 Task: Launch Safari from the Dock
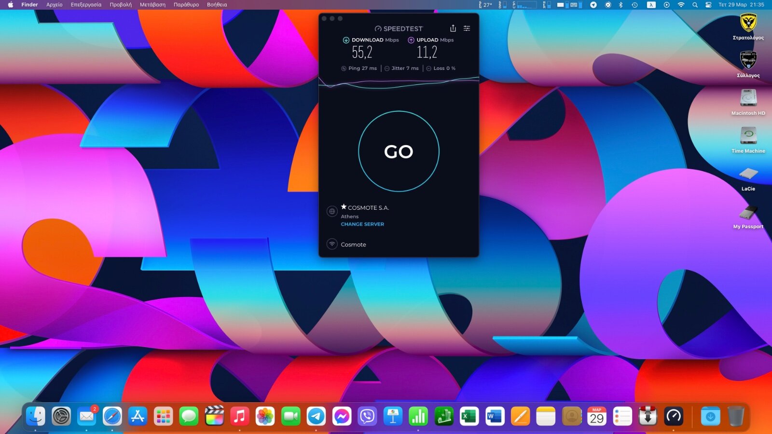click(112, 416)
